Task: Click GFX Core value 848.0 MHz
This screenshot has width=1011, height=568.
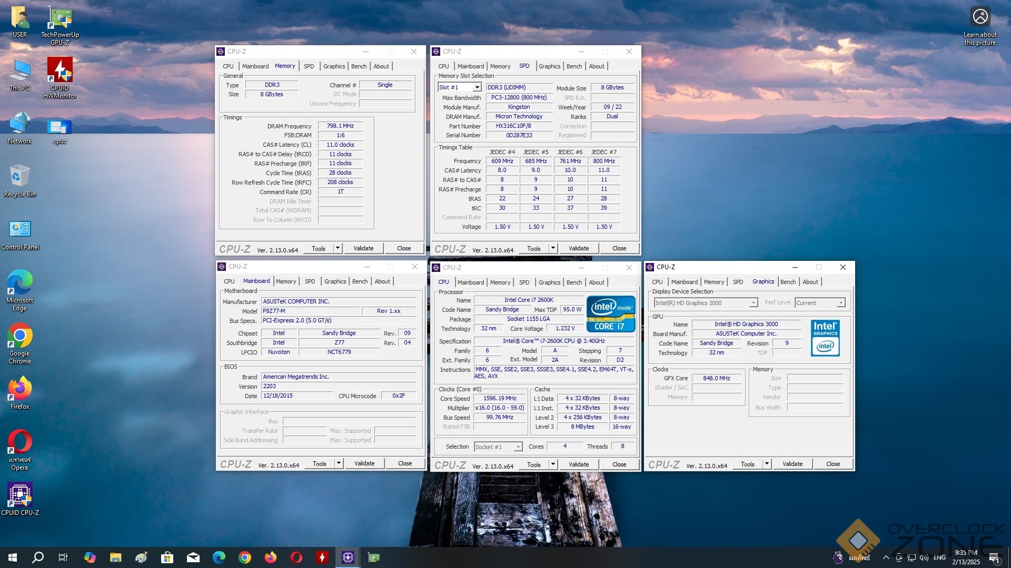Action: [717, 378]
